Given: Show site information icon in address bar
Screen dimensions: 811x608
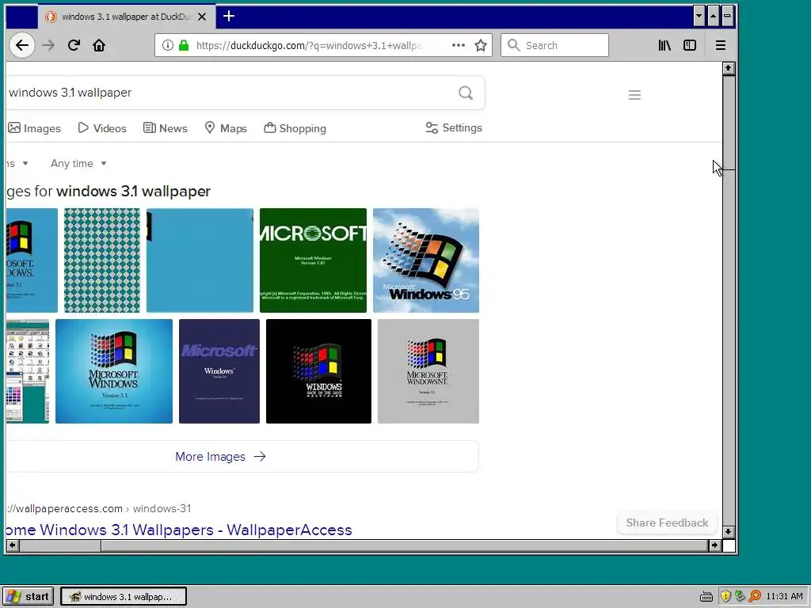Looking at the screenshot, I should (x=168, y=45).
